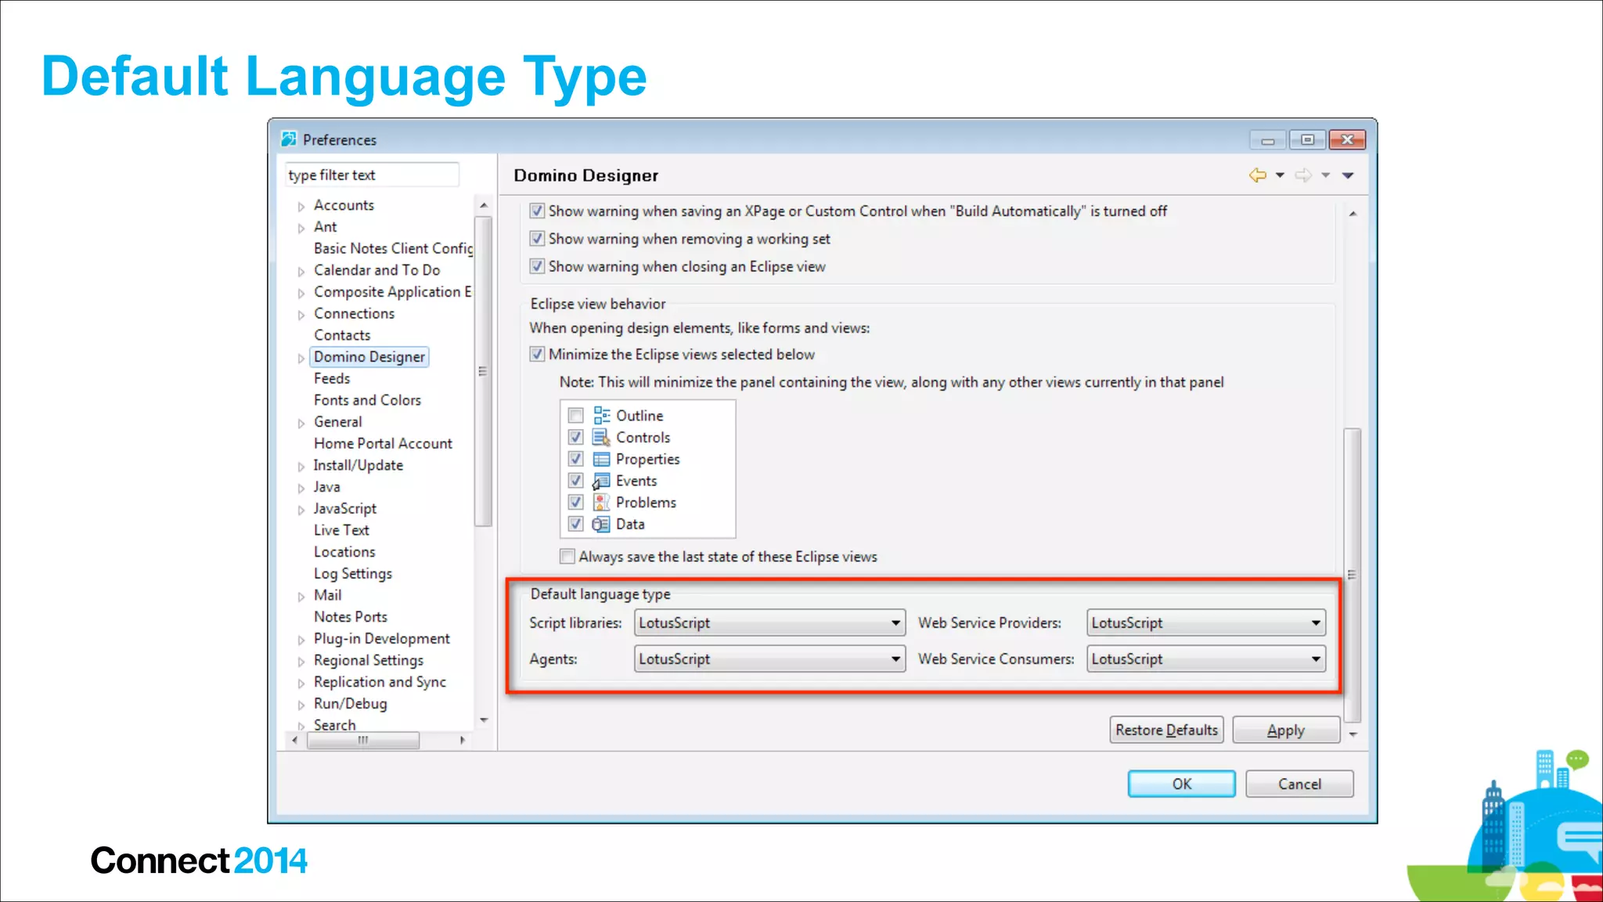Select Replication and Sync in the tree

click(x=380, y=682)
